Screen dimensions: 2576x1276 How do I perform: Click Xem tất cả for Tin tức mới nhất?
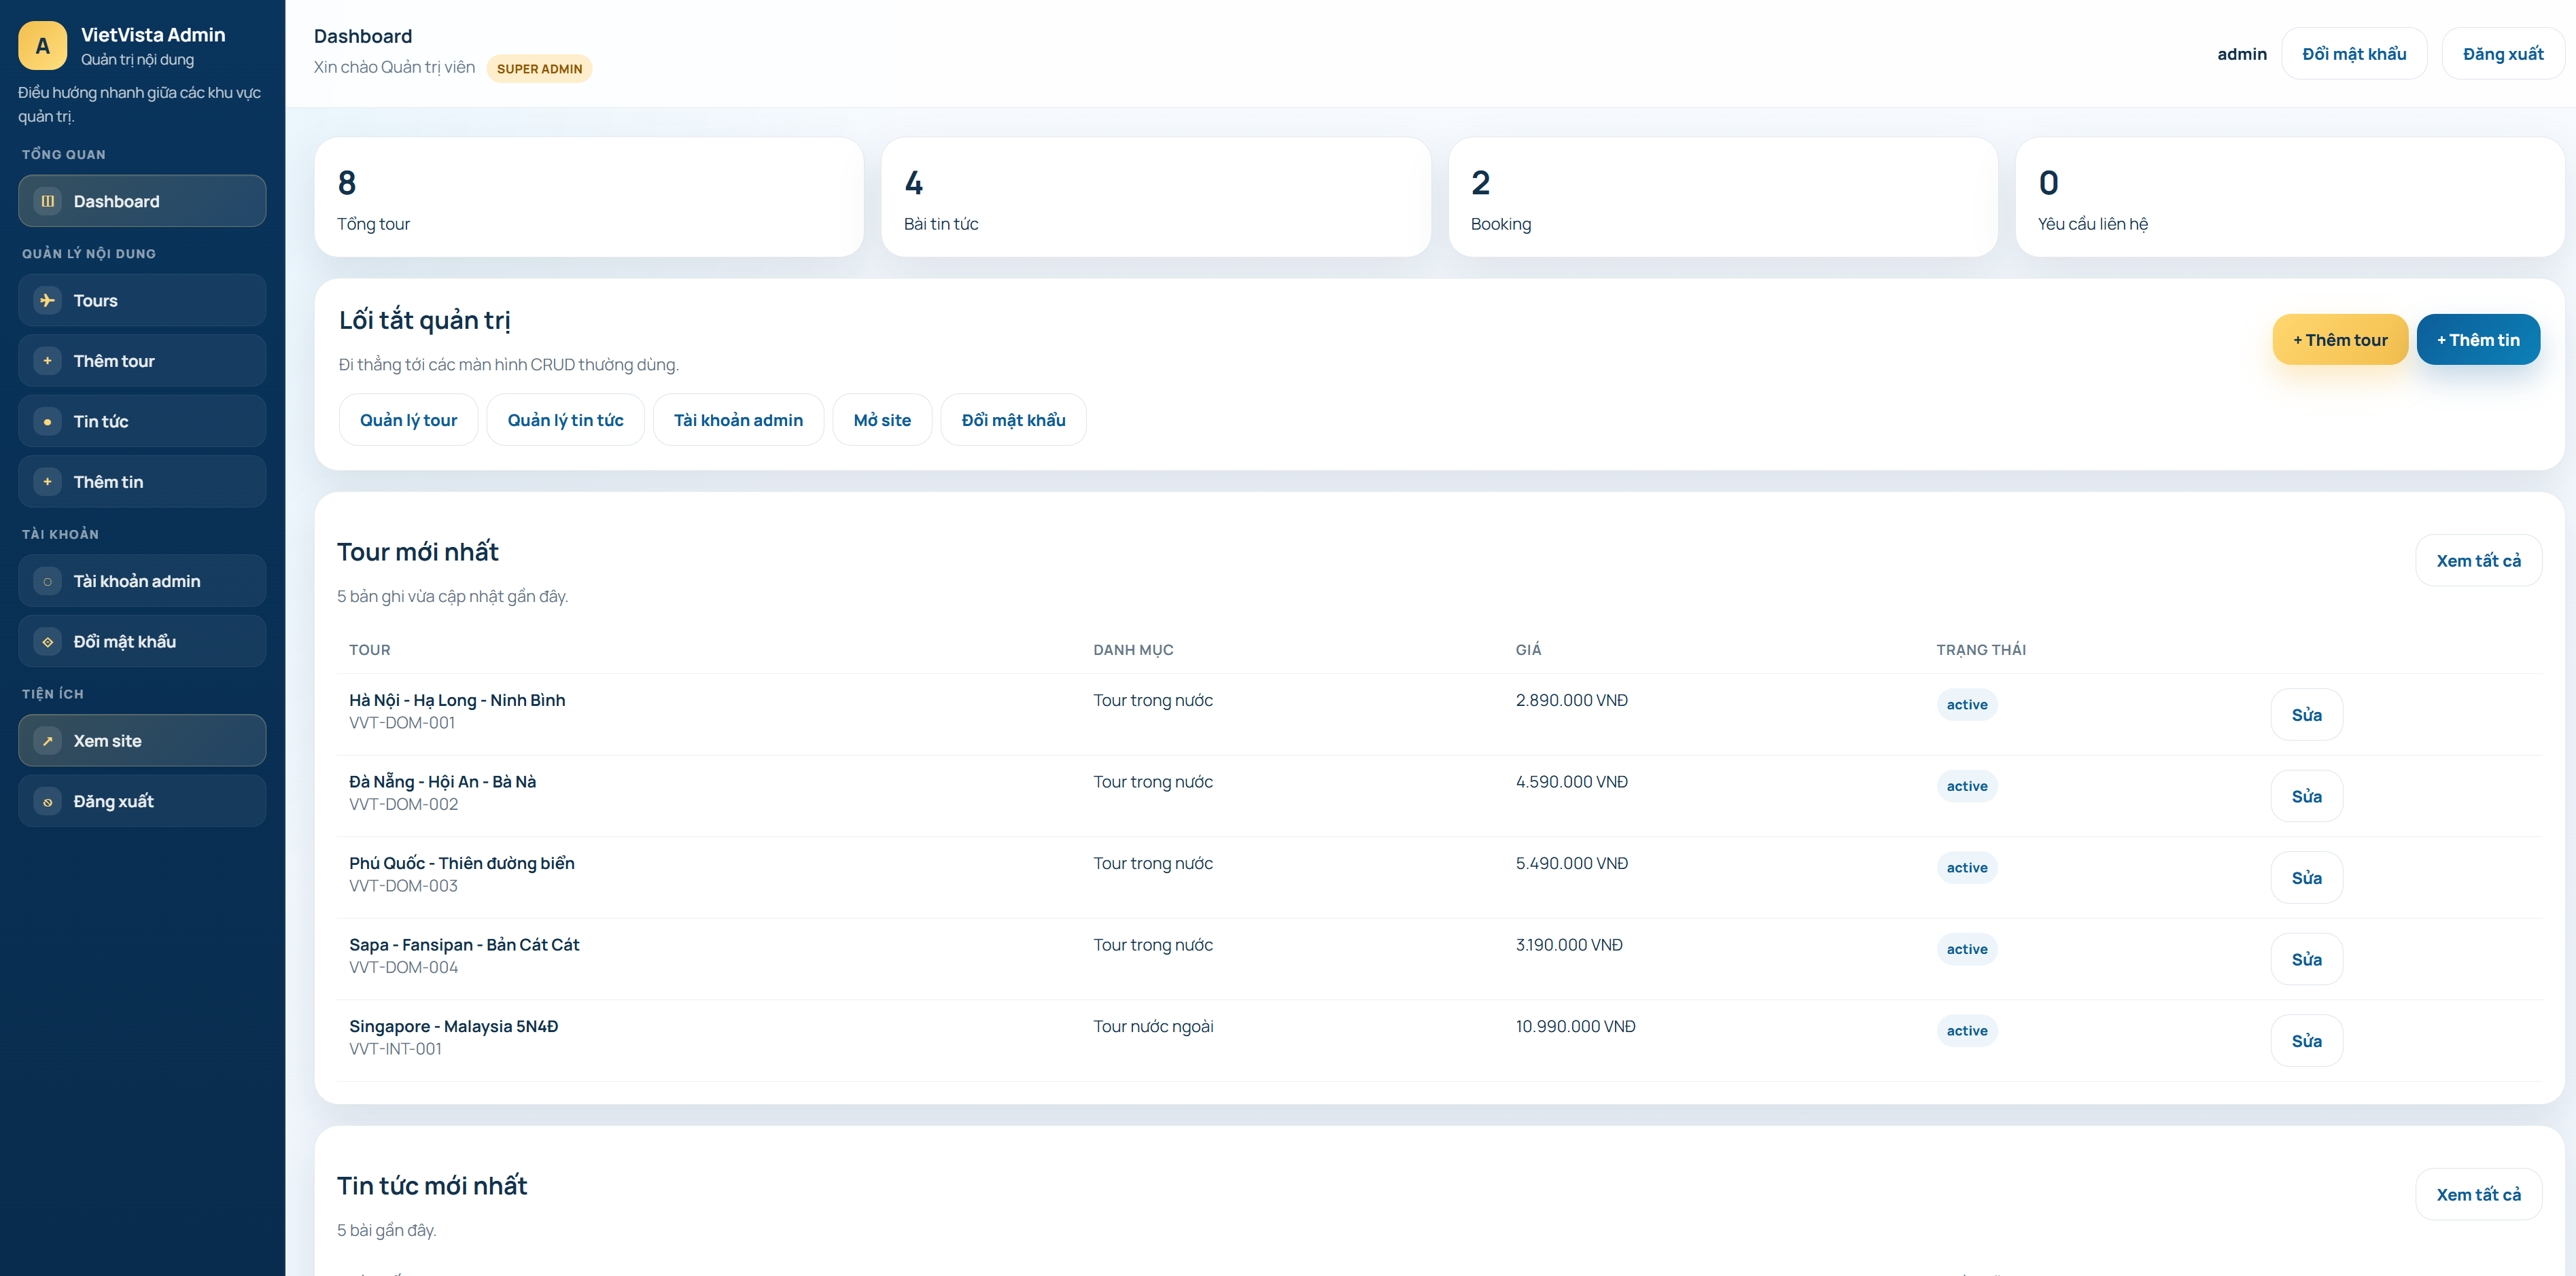tap(2478, 1195)
